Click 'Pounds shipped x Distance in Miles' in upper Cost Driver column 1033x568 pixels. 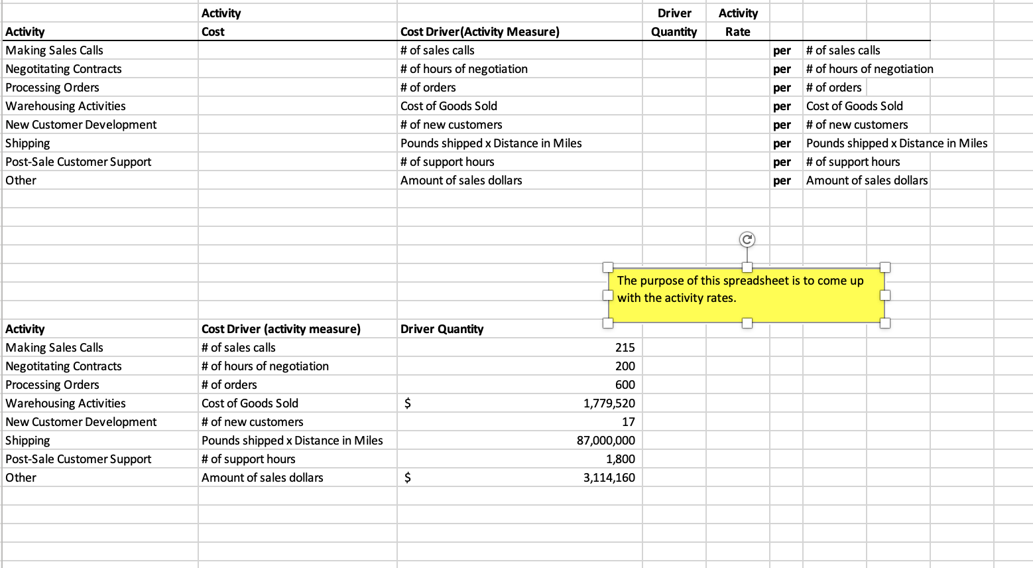[x=491, y=143]
